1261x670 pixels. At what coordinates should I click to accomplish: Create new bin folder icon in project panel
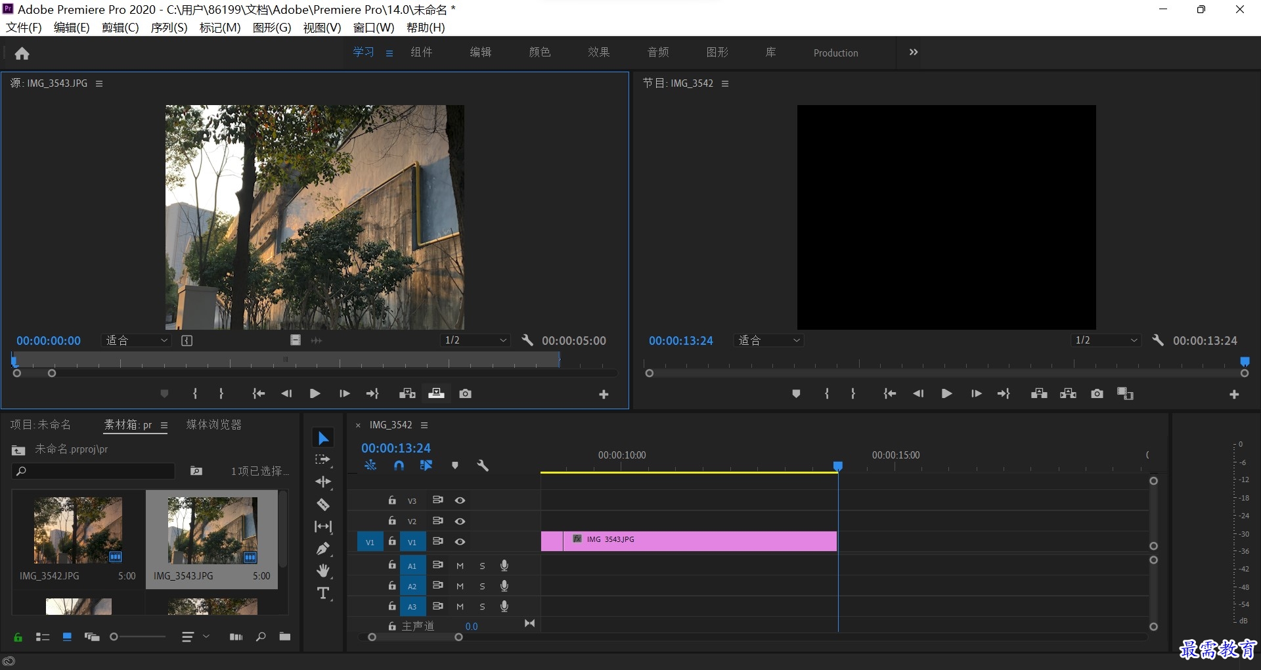coord(284,636)
